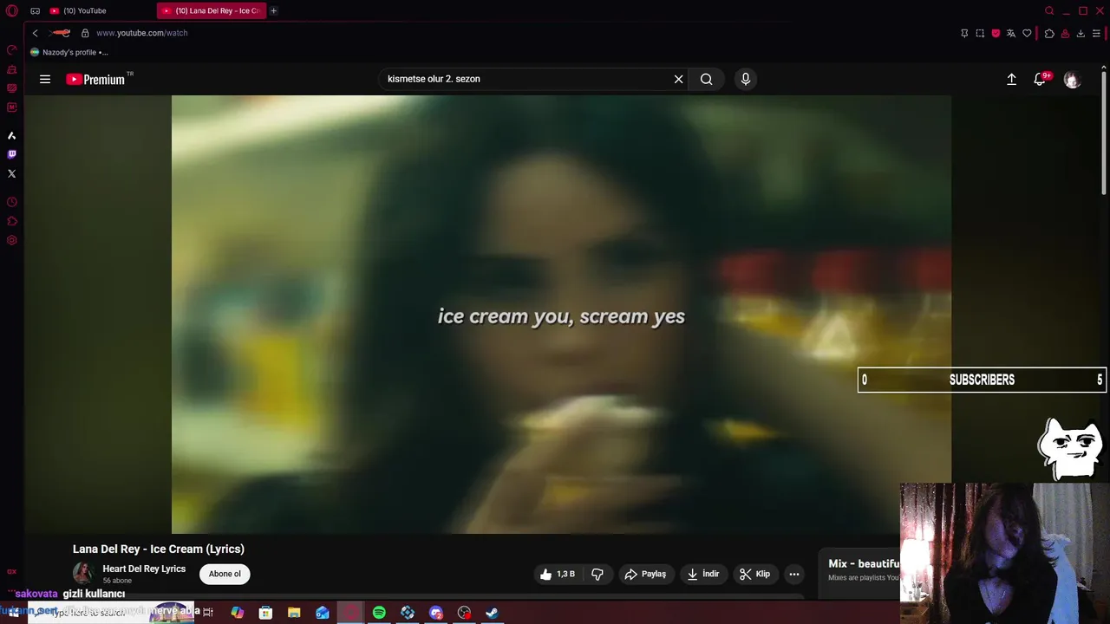Create a clip with Klip button
This screenshot has width=1110, height=624.
click(x=754, y=574)
